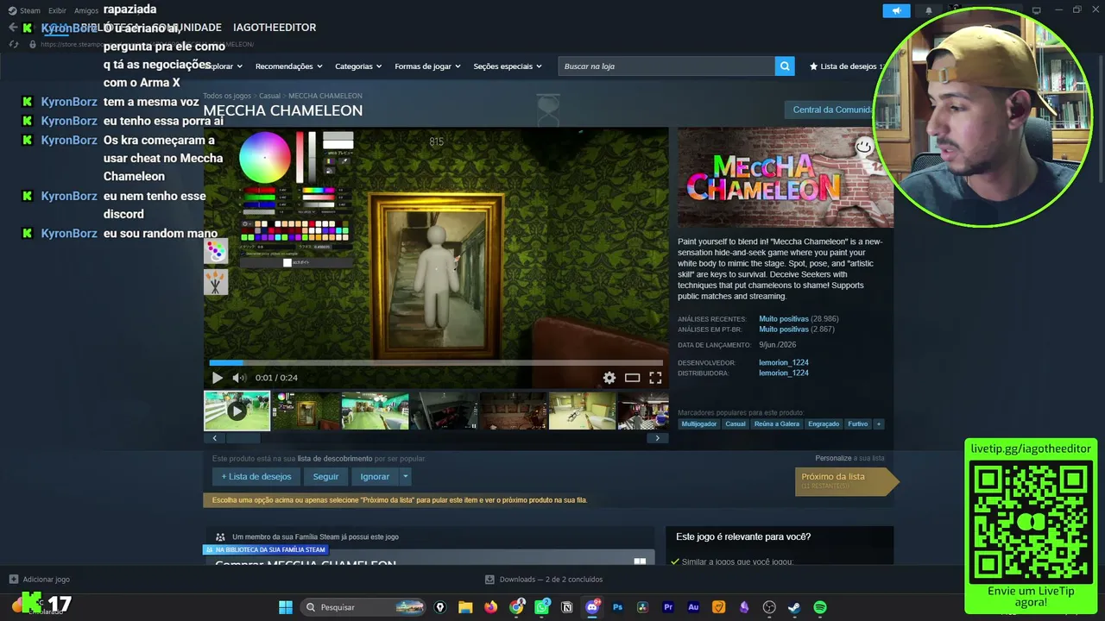Click the Casual tag under popular tags
This screenshot has height=621, width=1105.
pos(736,424)
